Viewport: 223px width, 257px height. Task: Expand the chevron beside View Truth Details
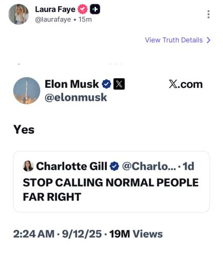pyautogui.click(x=208, y=40)
